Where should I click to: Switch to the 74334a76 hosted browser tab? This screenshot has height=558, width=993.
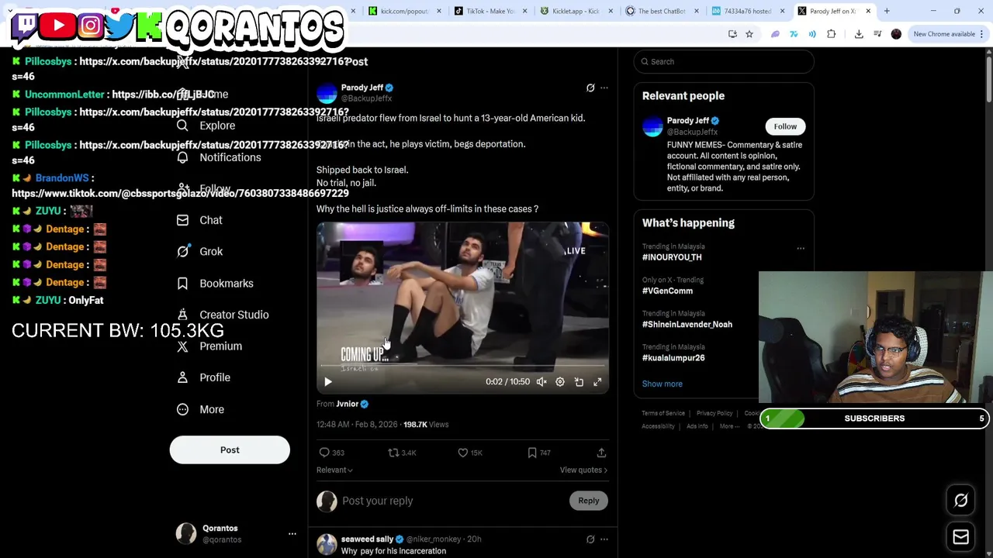(748, 11)
